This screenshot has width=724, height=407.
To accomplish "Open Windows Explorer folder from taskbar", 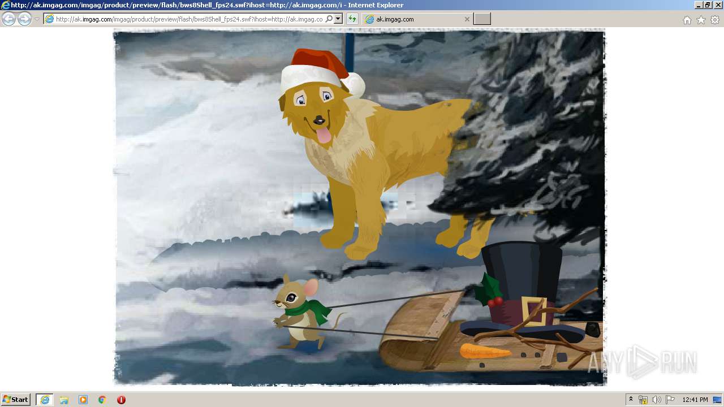I will click(x=64, y=400).
